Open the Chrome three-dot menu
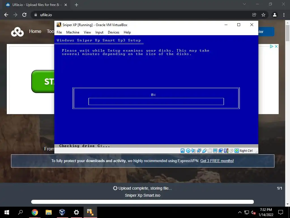Screen dimensions: 290x218 point(284,15)
